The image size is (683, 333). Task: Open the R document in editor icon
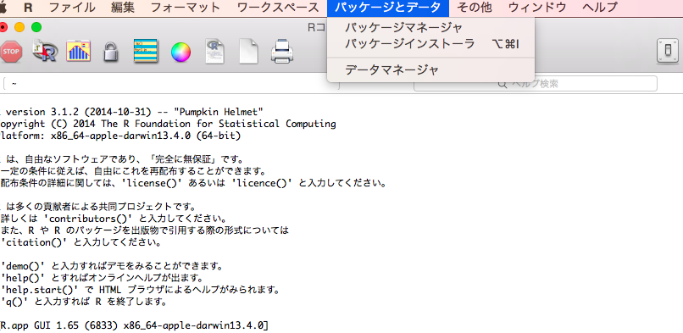pyautogui.click(x=214, y=52)
